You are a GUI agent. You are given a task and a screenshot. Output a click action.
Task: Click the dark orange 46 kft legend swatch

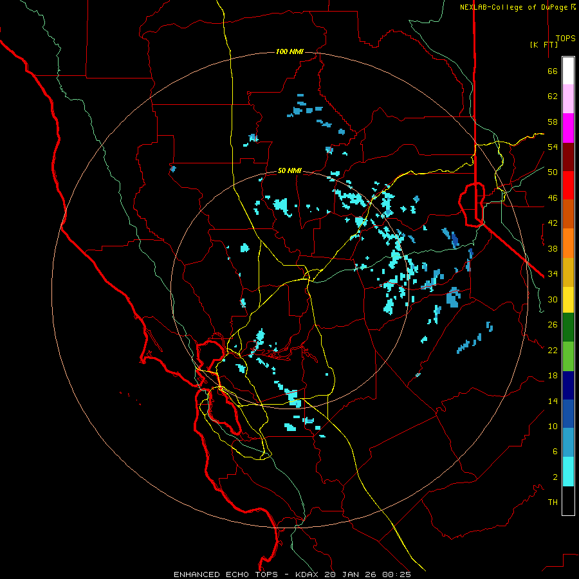point(568,214)
